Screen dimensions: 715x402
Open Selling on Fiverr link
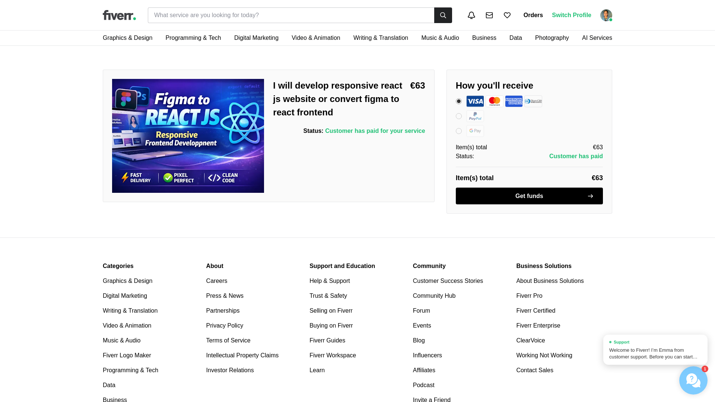331,311
